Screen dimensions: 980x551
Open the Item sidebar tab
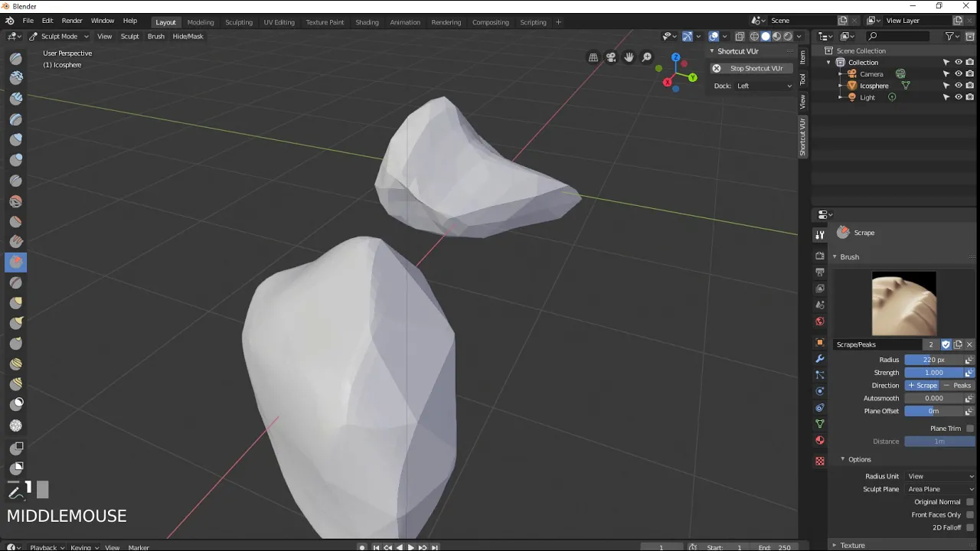[x=802, y=57]
